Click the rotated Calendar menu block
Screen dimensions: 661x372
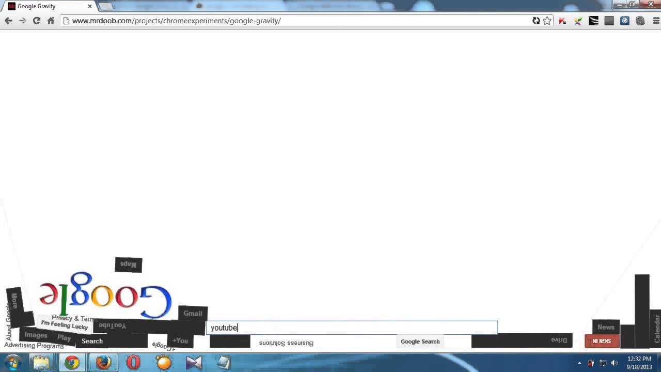(x=657, y=329)
